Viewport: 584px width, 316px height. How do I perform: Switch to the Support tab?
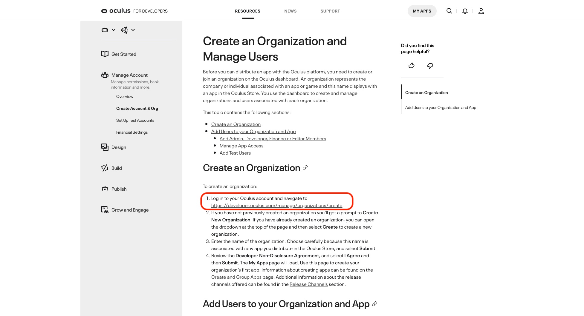pyautogui.click(x=330, y=11)
